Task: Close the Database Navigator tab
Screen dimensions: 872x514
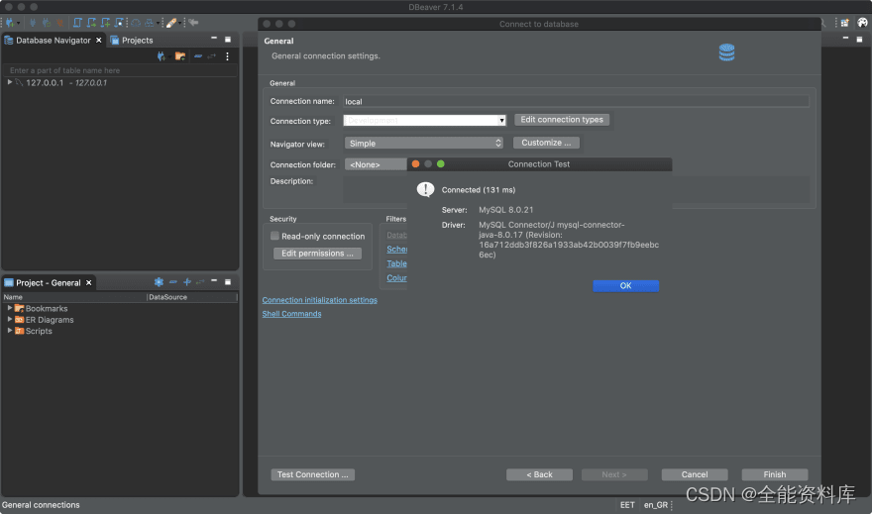Action: (99, 40)
